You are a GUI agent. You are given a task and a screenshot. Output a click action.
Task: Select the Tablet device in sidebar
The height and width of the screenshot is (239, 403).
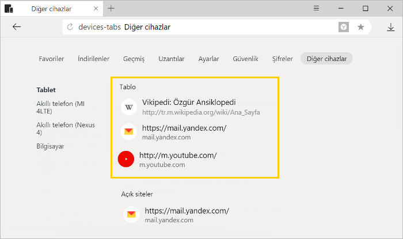46,90
